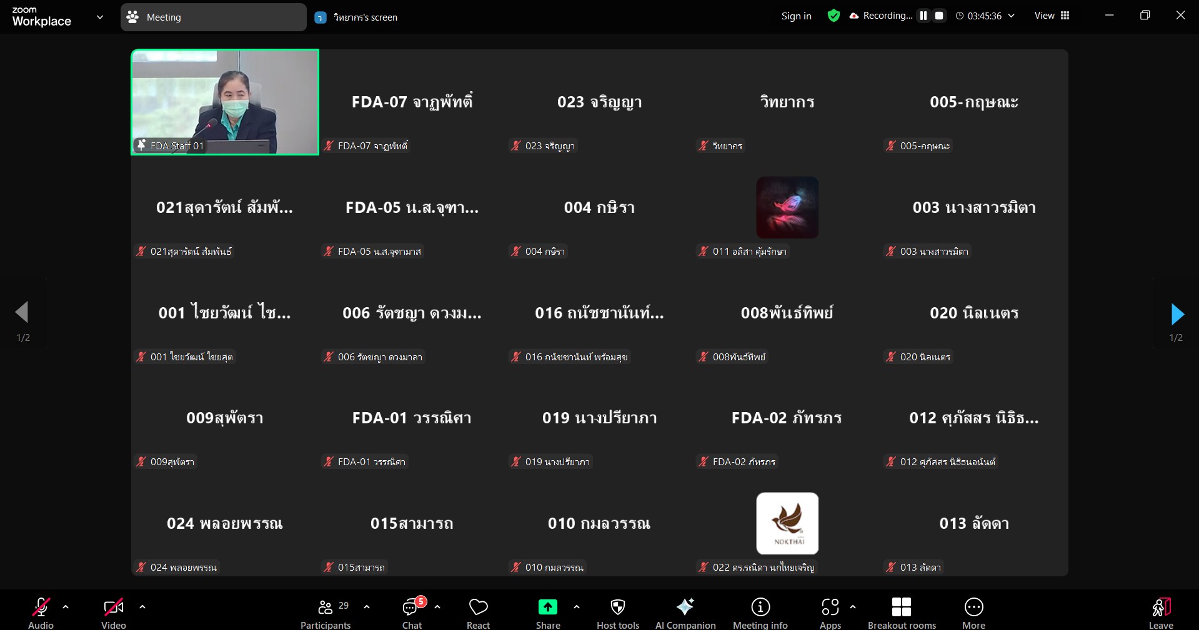Click the Zoom Workplace logo
Image resolution: width=1199 pixels, height=630 pixels.
coord(42,17)
